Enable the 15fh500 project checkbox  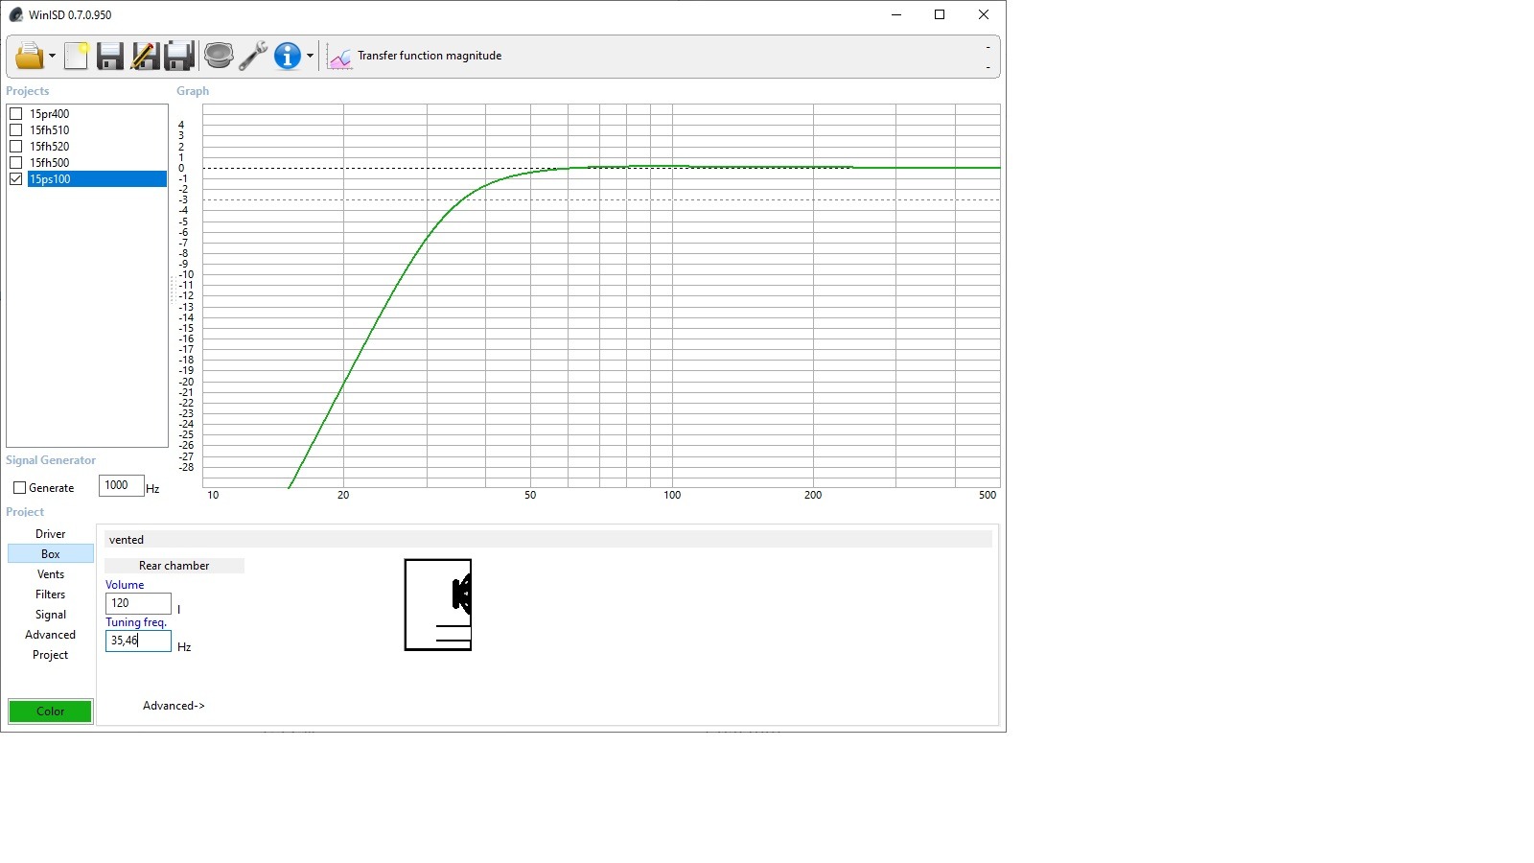(x=15, y=162)
